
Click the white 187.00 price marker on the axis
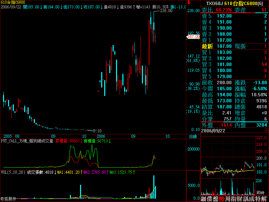[x=194, y=37]
